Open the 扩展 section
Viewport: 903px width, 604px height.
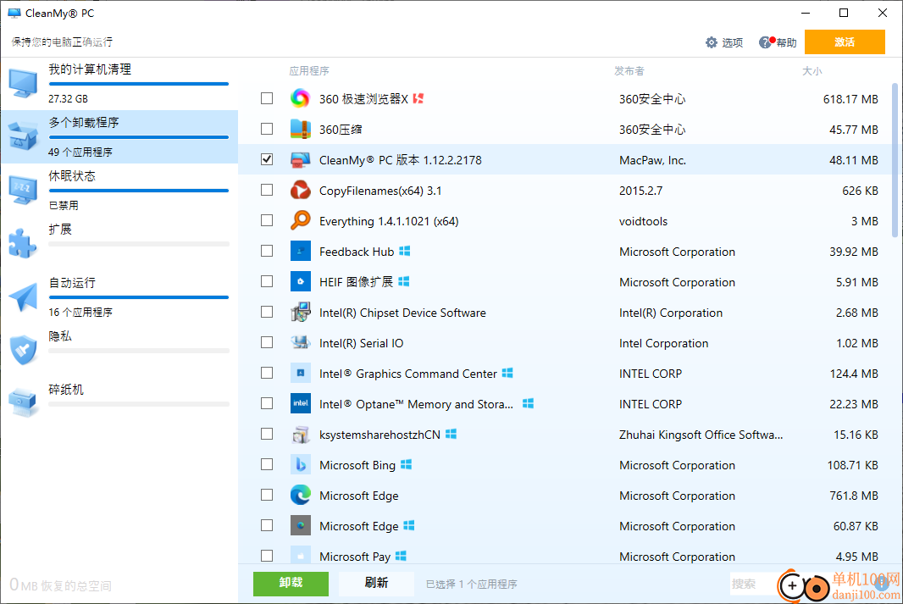tap(119, 243)
